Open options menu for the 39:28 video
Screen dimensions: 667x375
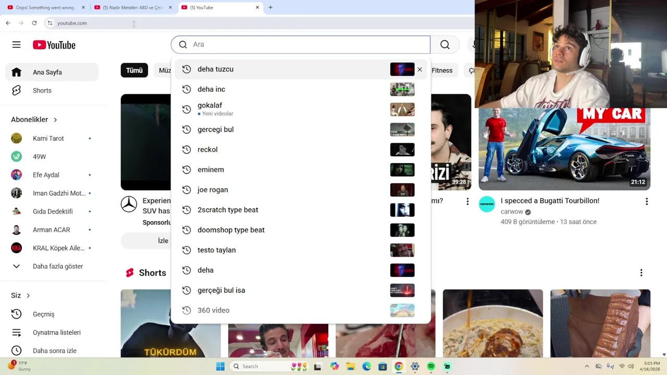tap(467, 202)
